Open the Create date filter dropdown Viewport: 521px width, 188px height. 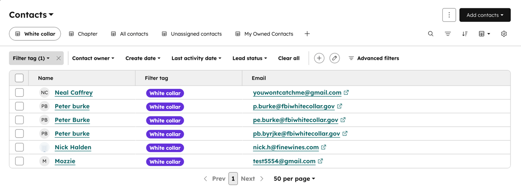pyautogui.click(x=143, y=58)
